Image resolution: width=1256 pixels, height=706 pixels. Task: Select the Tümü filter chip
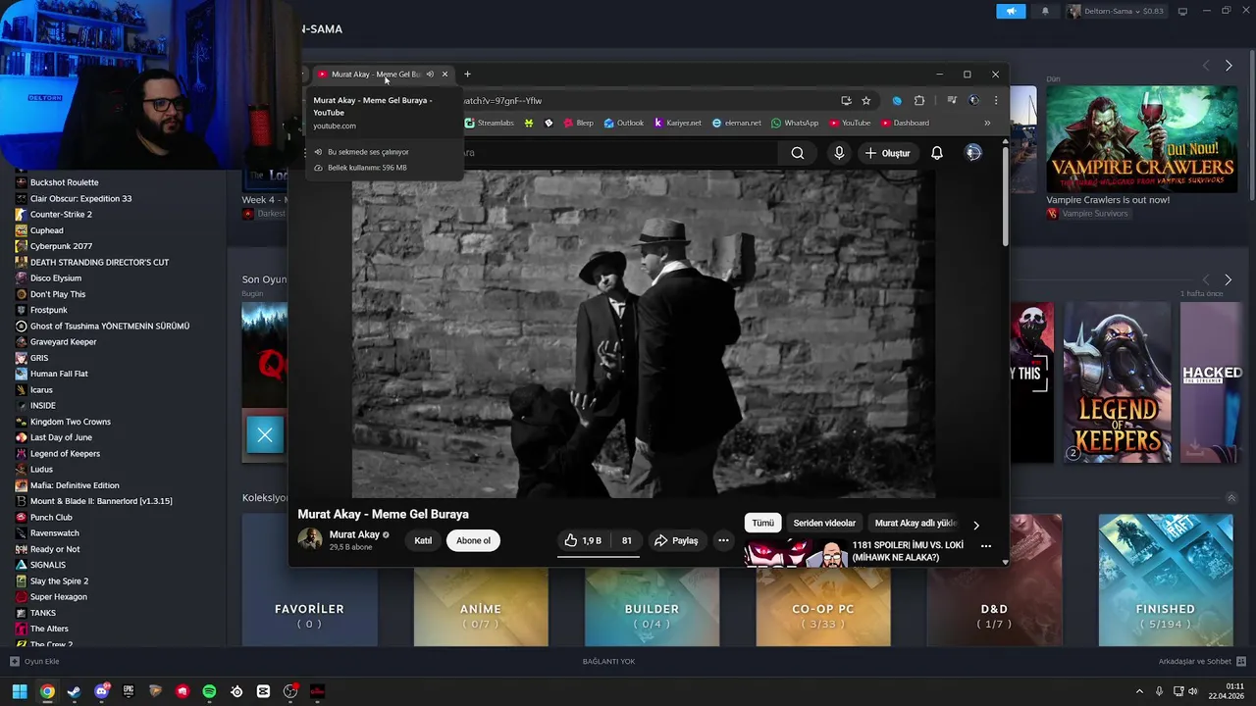pos(762,524)
